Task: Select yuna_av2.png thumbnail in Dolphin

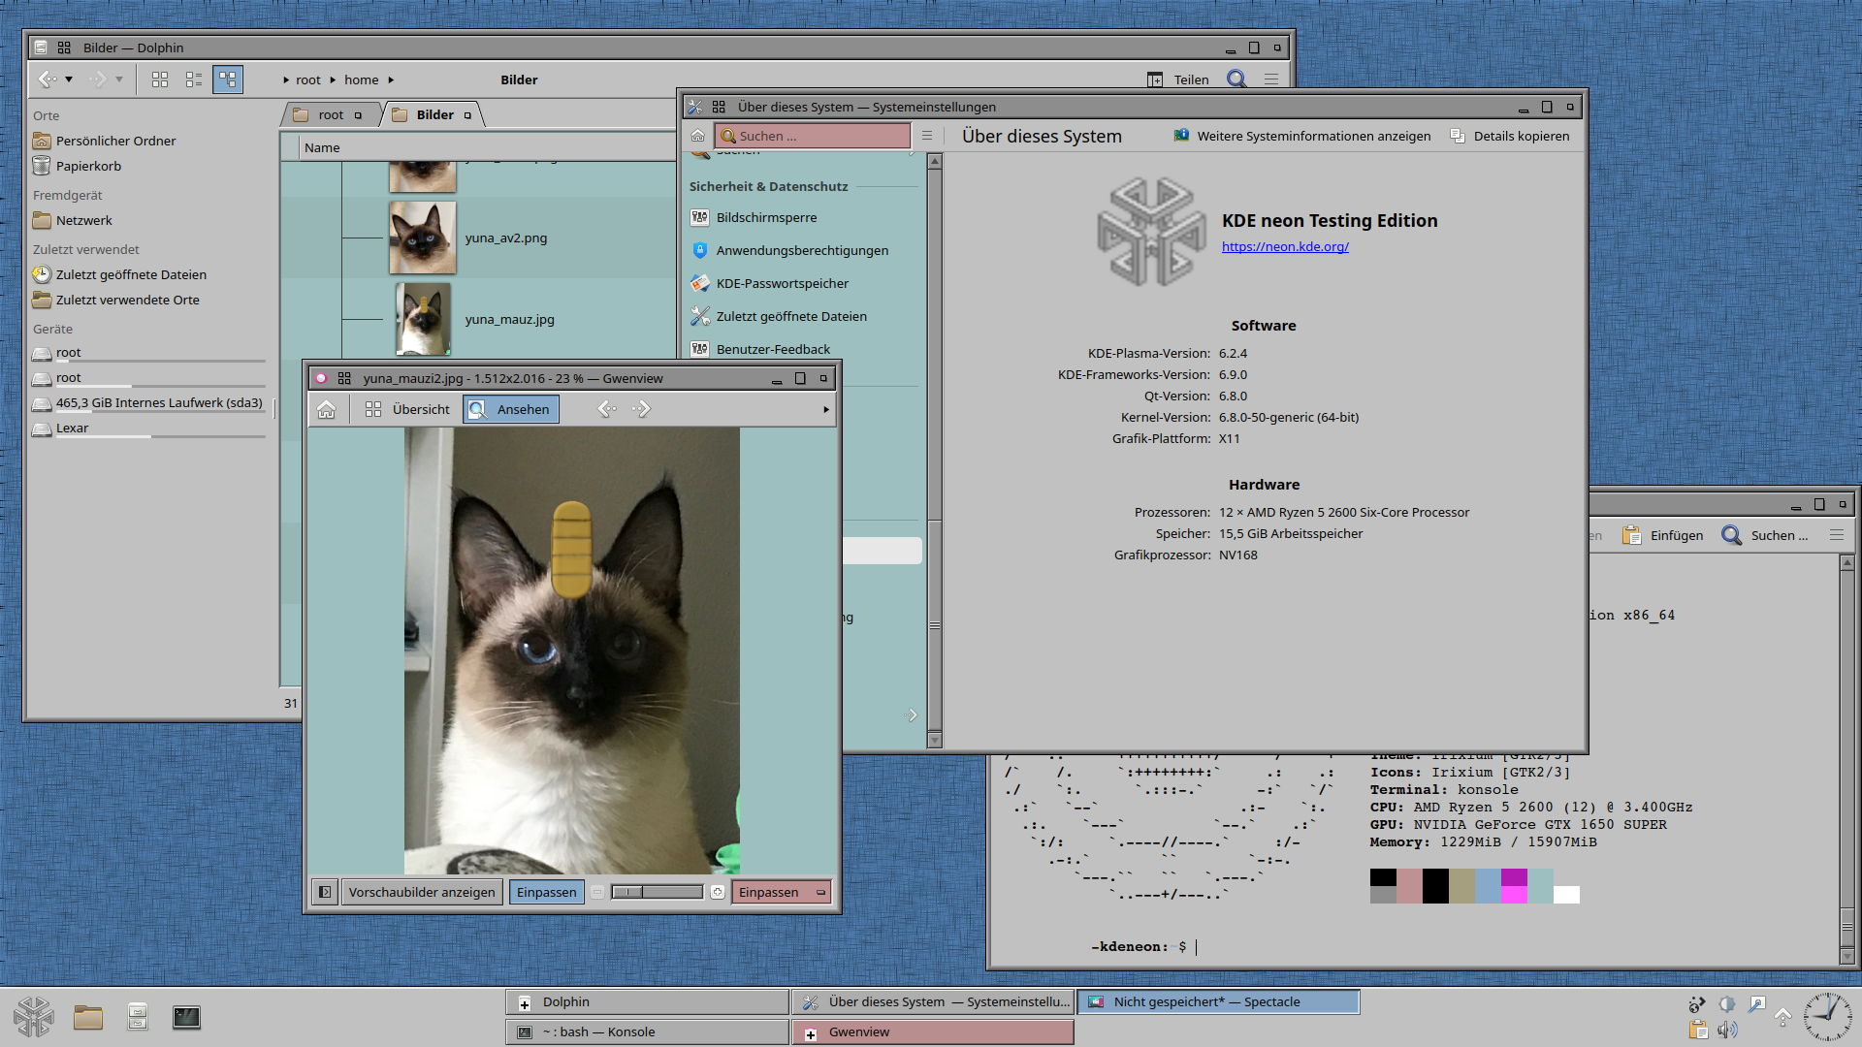Action: point(423,238)
